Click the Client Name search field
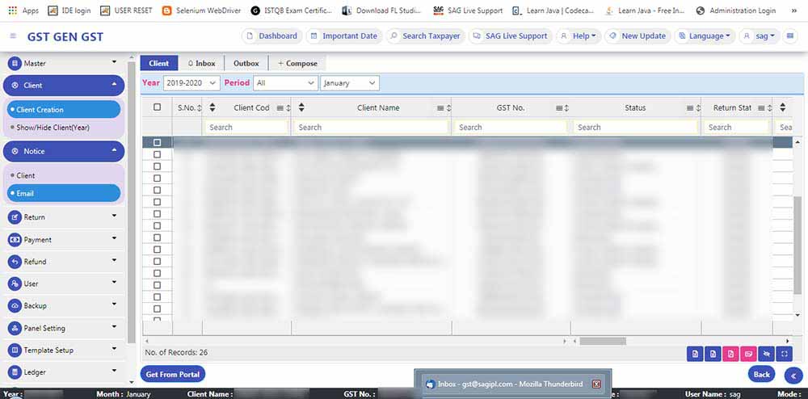The height and width of the screenshot is (399, 808). (370, 127)
